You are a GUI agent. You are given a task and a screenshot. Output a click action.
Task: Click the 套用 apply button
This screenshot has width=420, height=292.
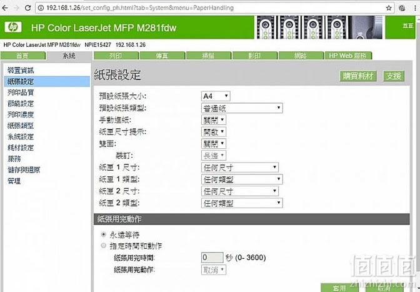[x=339, y=288]
